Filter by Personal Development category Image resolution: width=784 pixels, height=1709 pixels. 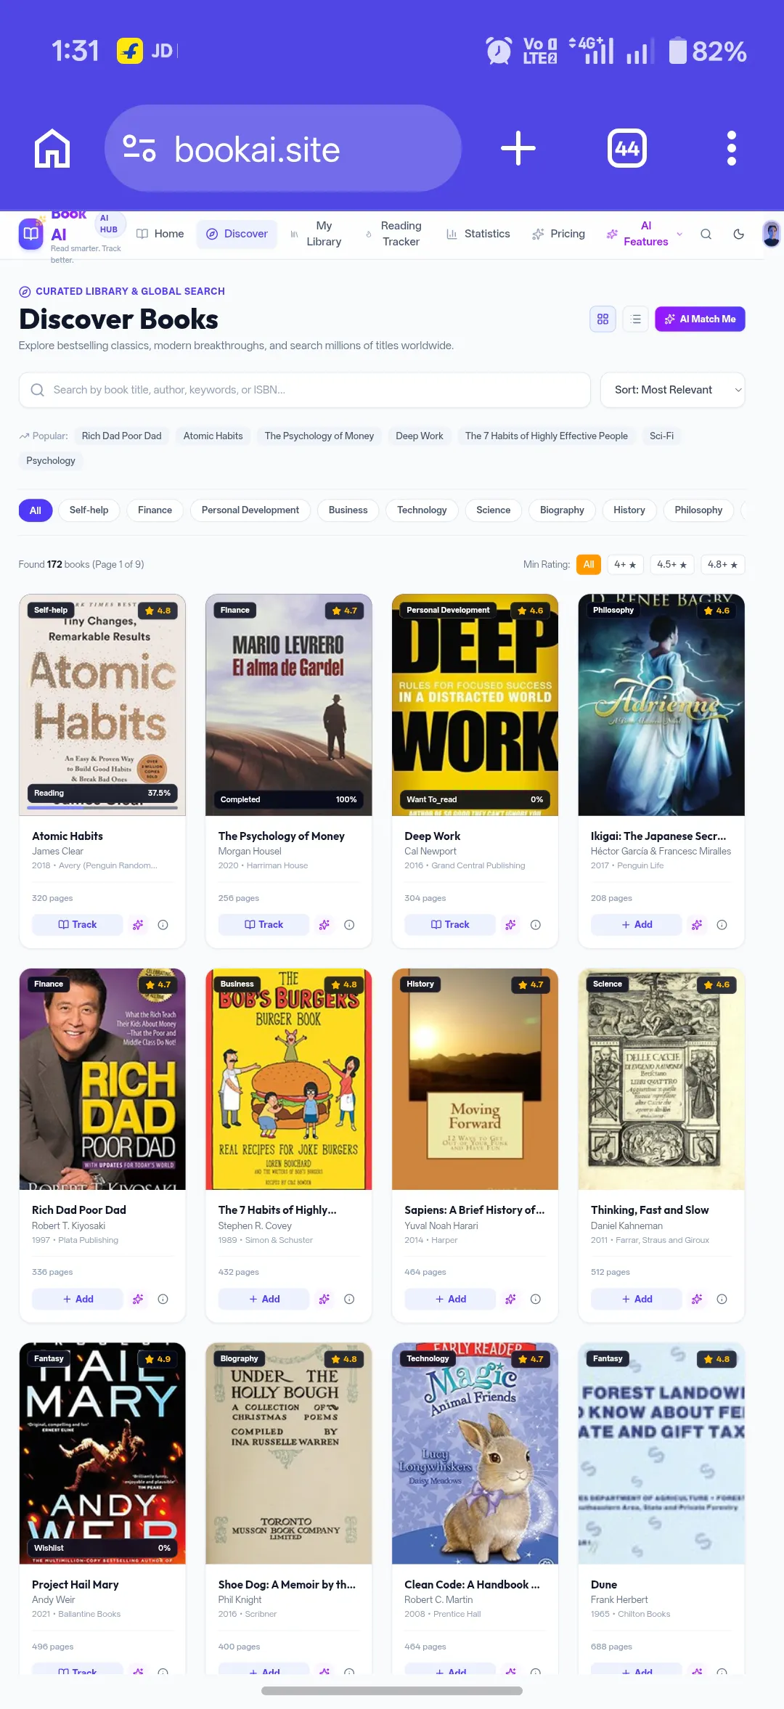click(x=250, y=510)
